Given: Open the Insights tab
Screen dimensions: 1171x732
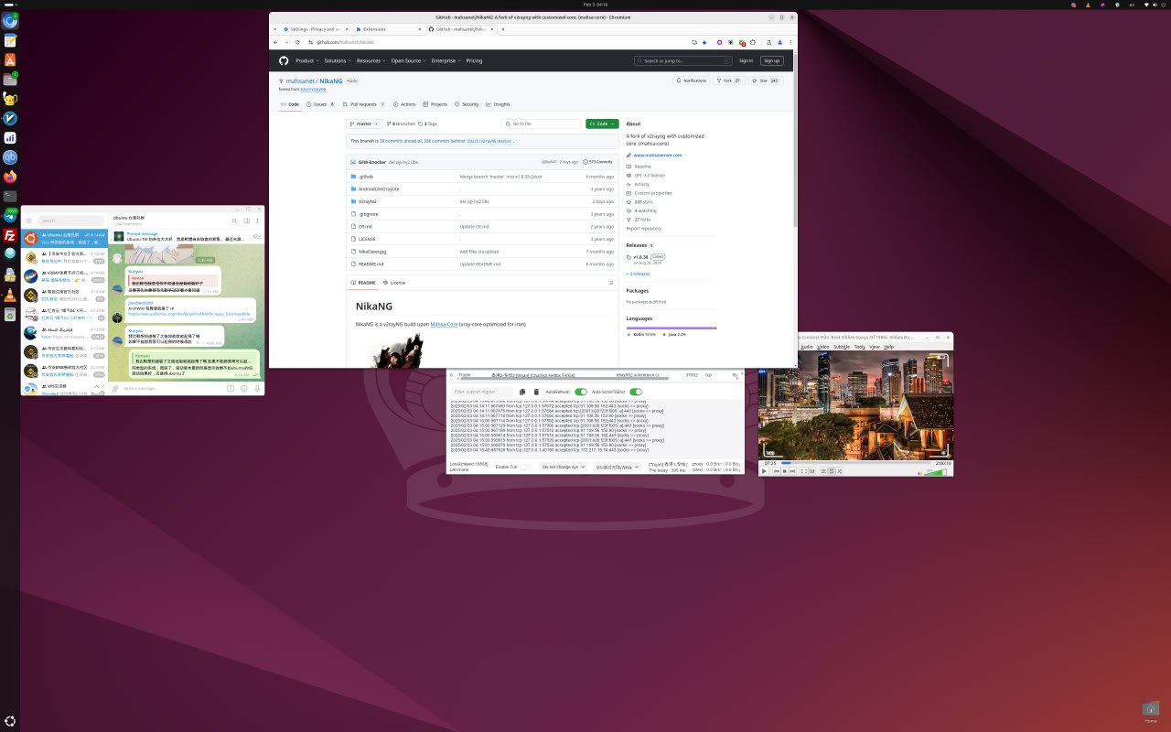Looking at the screenshot, I should pos(499,104).
